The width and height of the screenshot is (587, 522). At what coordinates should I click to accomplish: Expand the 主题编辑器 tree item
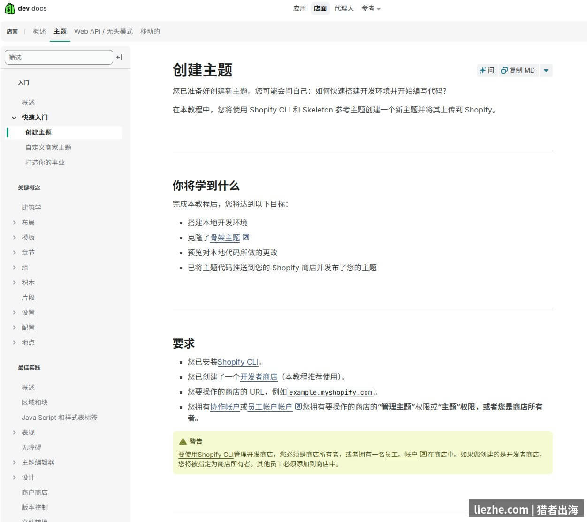coord(14,462)
